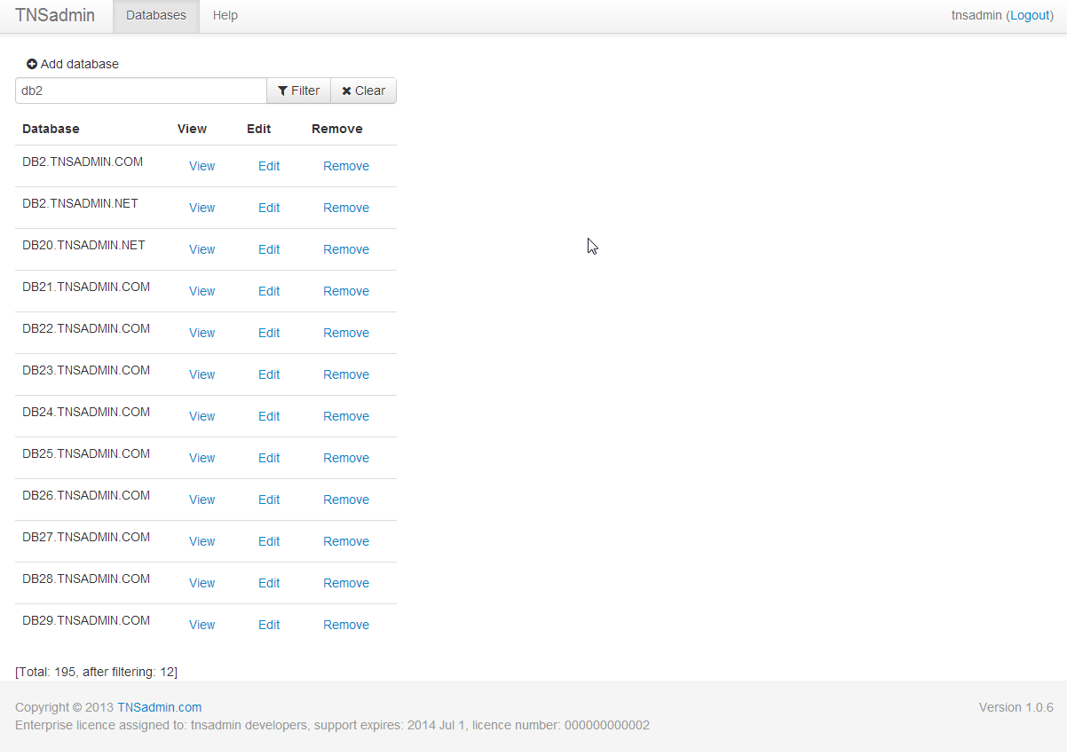The width and height of the screenshot is (1067, 756).
Task: Focus the filter input containing db2
Action: pyautogui.click(x=141, y=91)
